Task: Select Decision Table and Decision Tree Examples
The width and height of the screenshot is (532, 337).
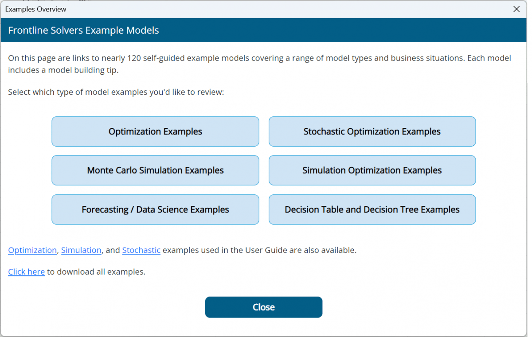Action: coord(372,209)
